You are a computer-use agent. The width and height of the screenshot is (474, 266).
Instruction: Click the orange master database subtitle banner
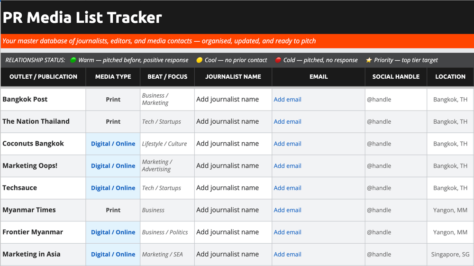coord(237,41)
